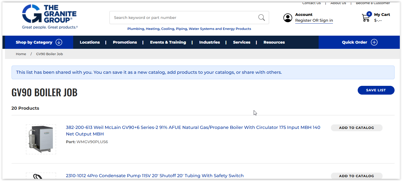The height and width of the screenshot is (181, 402).
Task: Open the Services menu item
Action: [242, 42]
